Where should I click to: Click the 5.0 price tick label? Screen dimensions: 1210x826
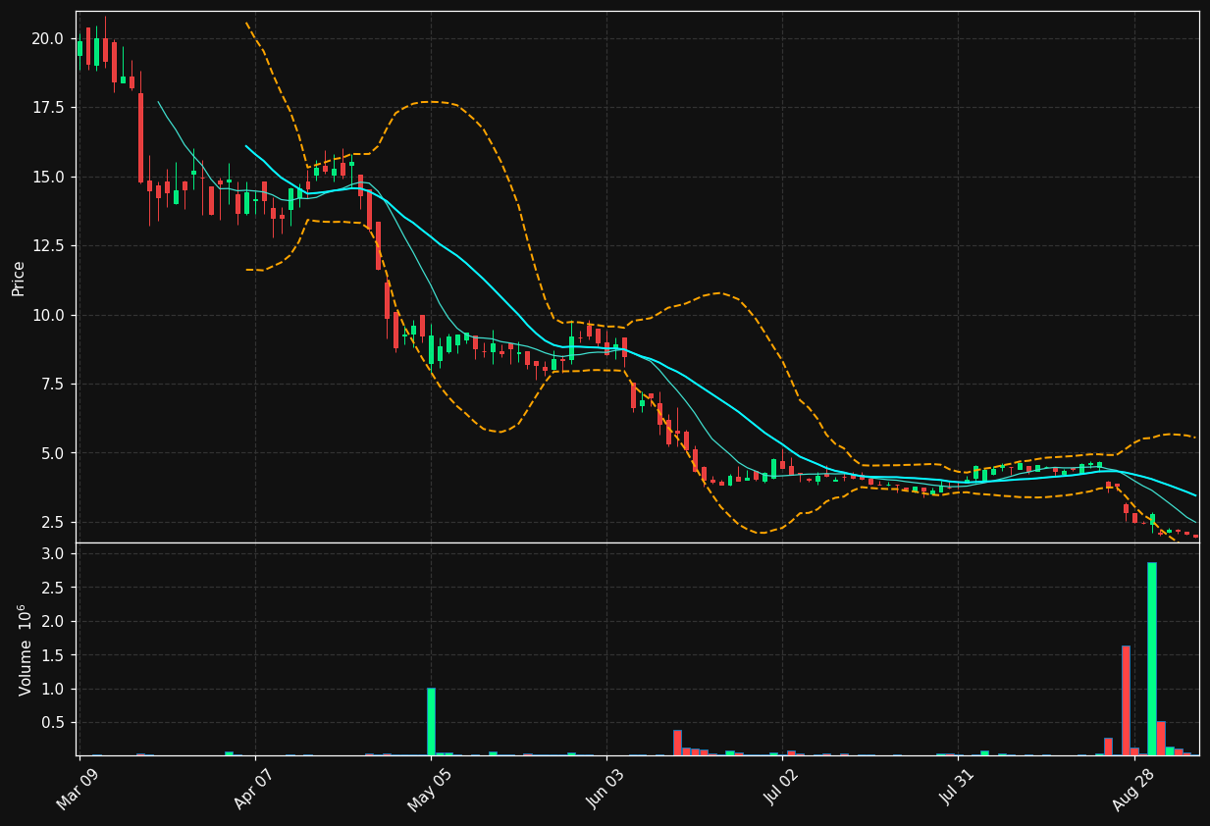(x=52, y=454)
